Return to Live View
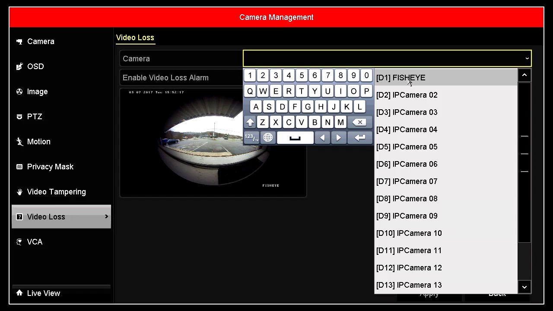This screenshot has width=553, height=311. click(x=44, y=293)
